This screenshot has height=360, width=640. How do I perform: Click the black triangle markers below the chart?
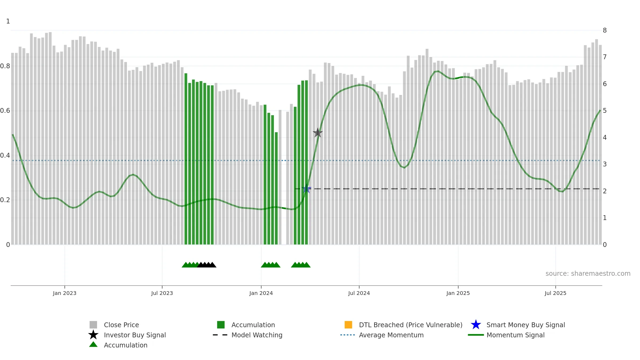tap(207, 265)
